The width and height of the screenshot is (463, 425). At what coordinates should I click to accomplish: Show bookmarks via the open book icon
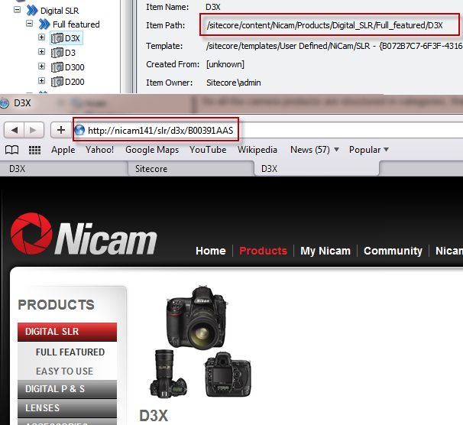click(11, 150)
